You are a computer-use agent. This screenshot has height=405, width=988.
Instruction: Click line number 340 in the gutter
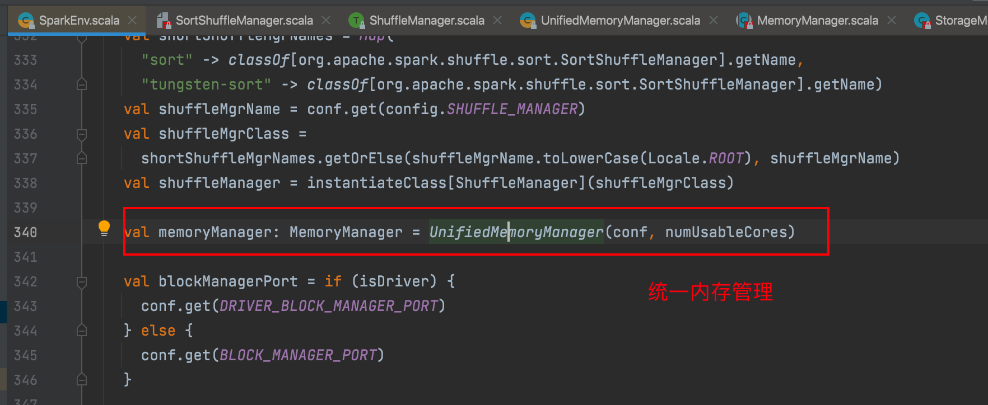[25, 232]
